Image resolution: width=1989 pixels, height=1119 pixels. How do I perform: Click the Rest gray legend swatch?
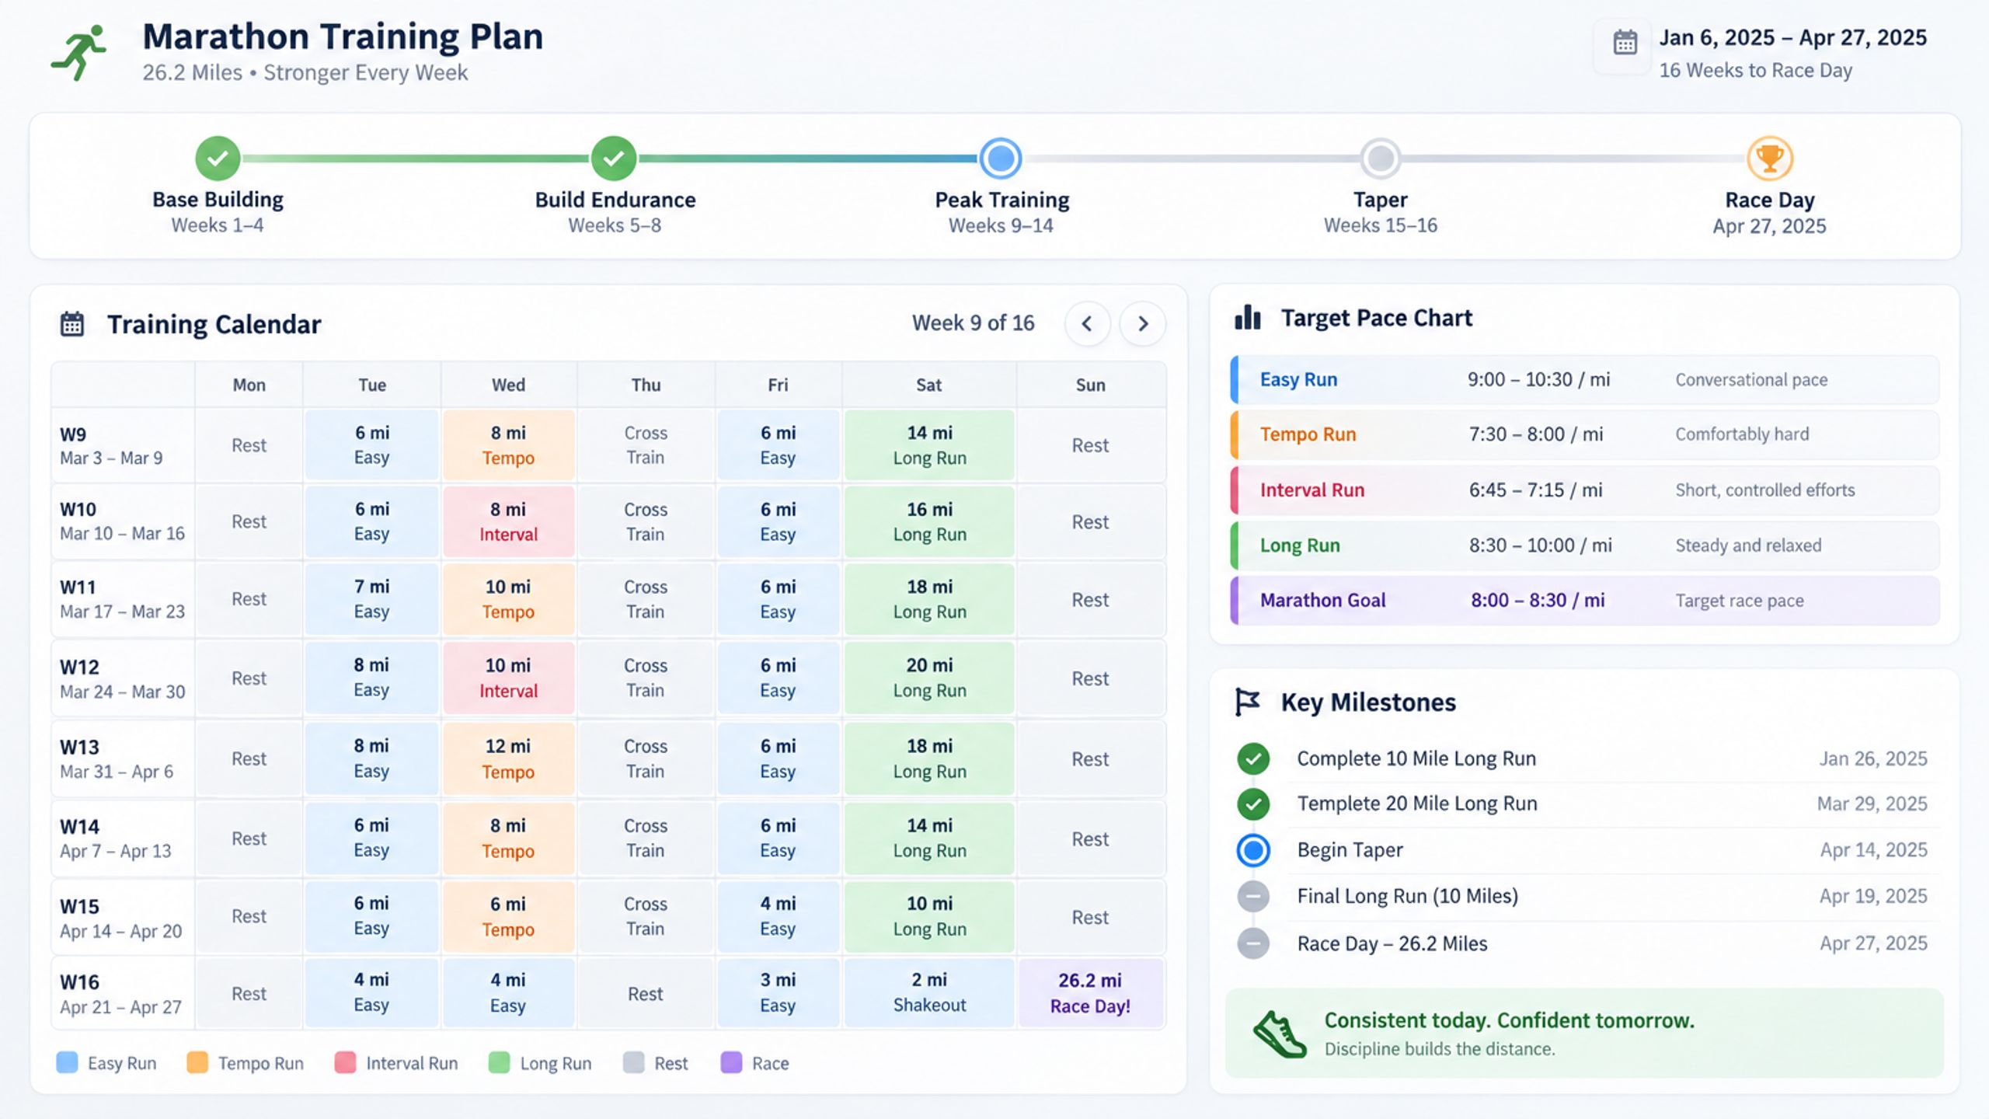[634, 1062]
